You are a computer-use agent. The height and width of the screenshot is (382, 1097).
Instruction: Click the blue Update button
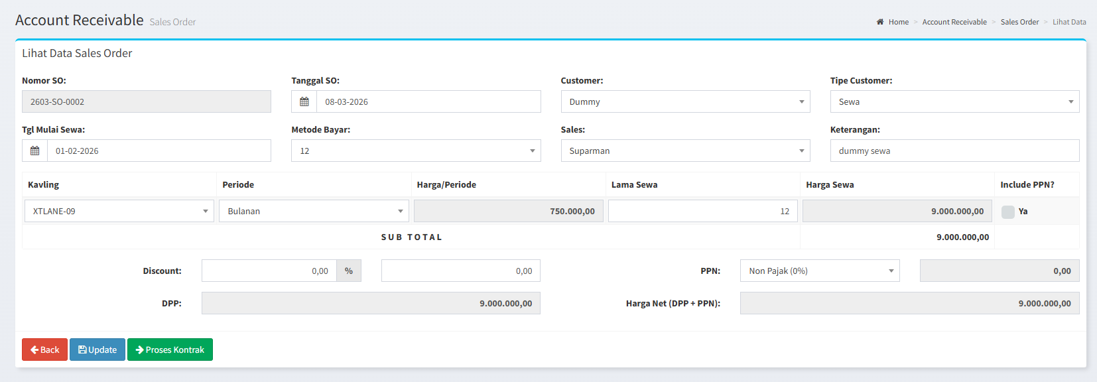coord(97,350)
